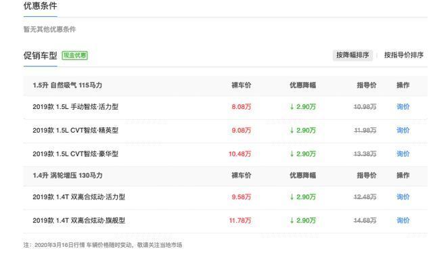Click the red price 8.08万
The width and height of the screenshot is (433, 253).
242,107
